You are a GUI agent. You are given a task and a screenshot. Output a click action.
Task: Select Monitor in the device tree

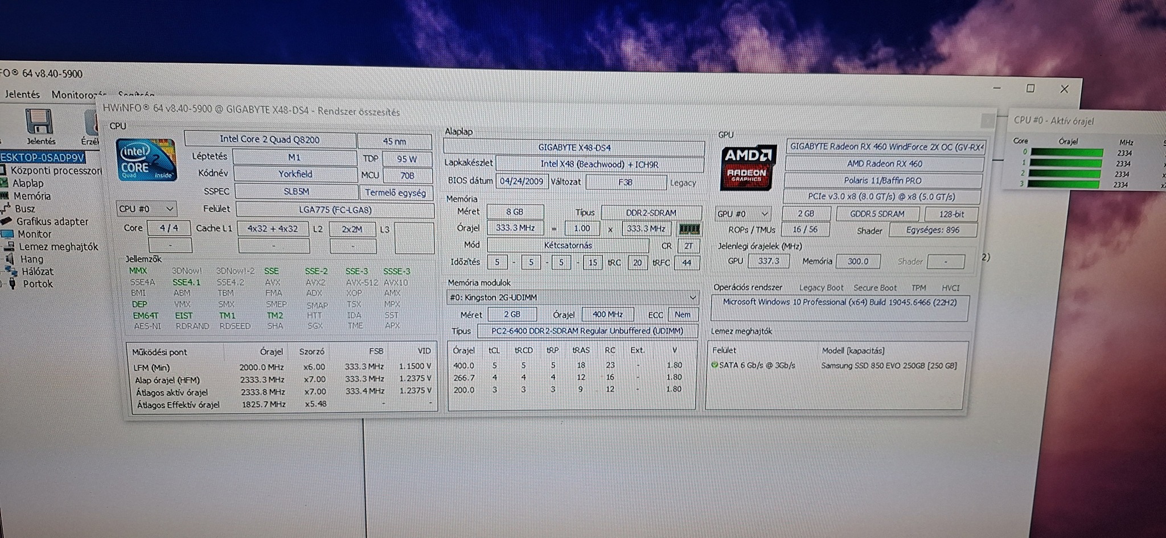[x=34, y=234]
